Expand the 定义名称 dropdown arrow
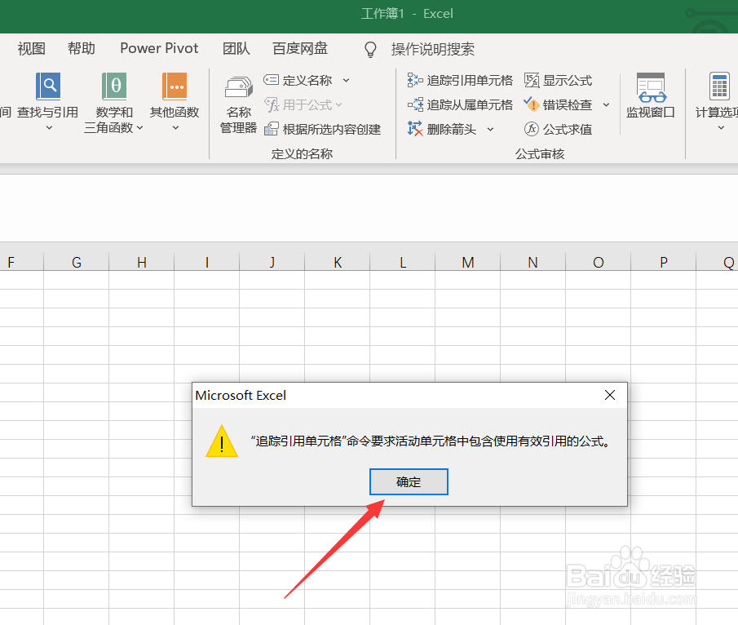The height and width of the screenshot is (625, 738). point(346,81)
